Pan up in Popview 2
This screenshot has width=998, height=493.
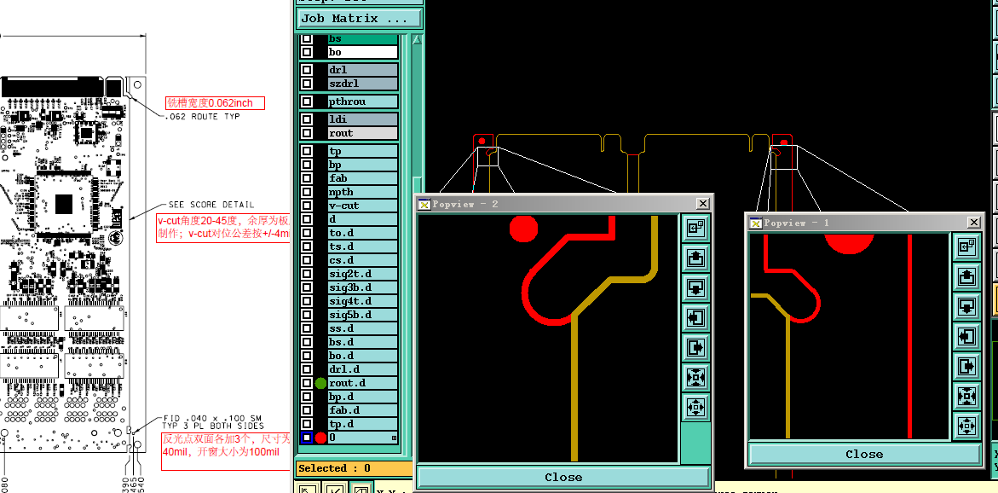(x=695, y=258)
